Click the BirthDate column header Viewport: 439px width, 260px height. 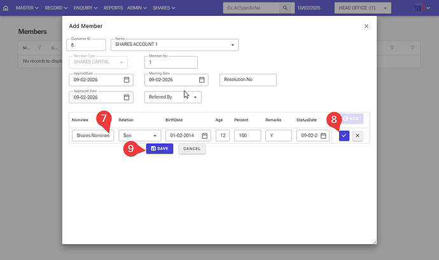point(174,120)
